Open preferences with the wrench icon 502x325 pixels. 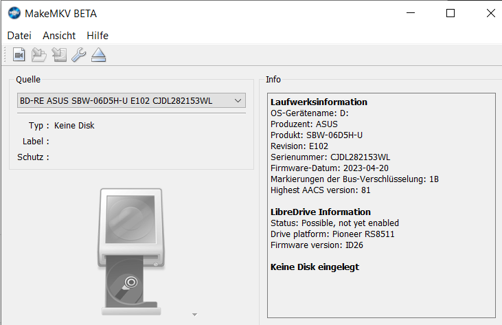coord(79,55)
